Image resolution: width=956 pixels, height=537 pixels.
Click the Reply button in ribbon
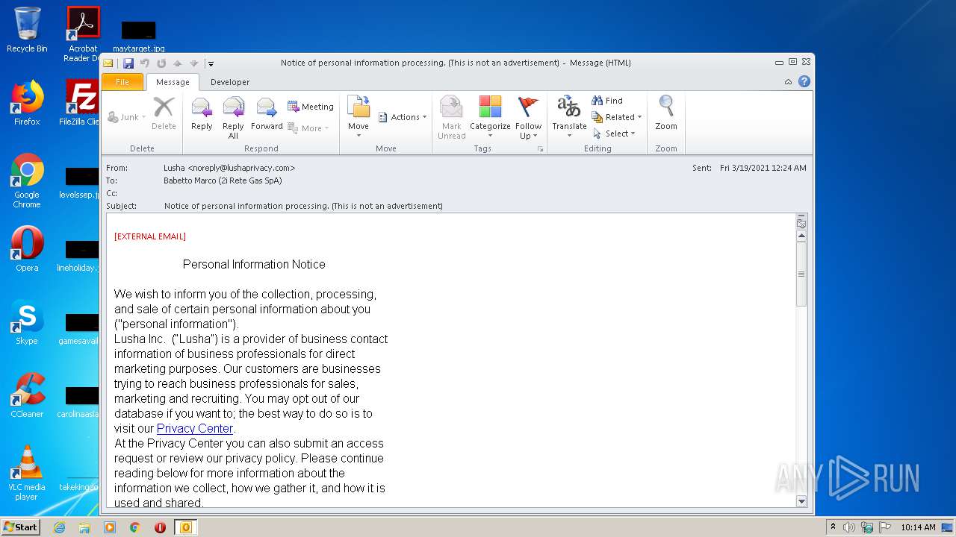tap(202, 116)
